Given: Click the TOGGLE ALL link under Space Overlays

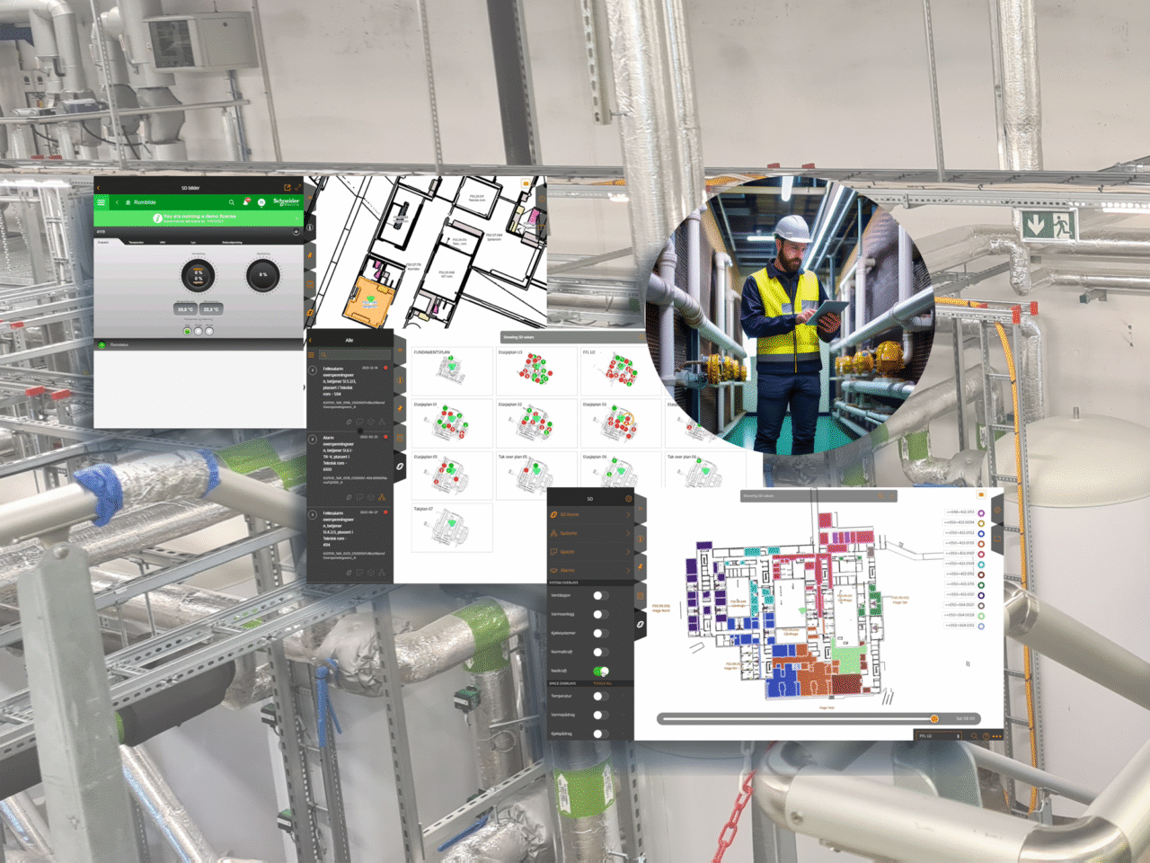Looking at the screenshot, I should 603,683.
